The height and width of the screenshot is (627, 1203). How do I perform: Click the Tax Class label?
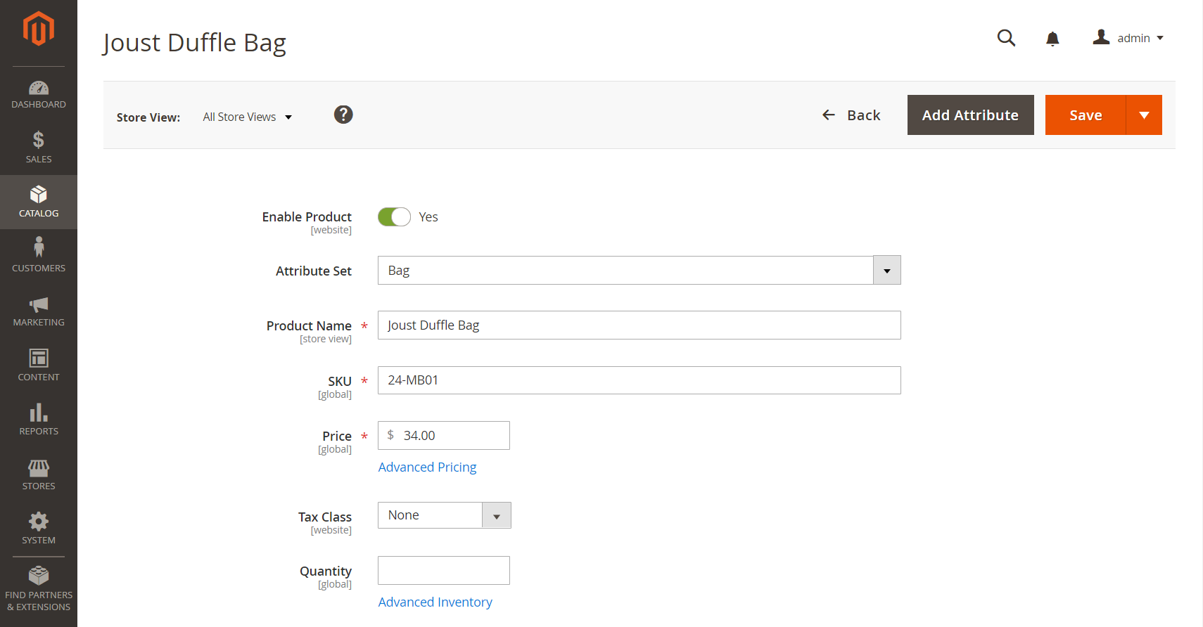pos(325,517)
